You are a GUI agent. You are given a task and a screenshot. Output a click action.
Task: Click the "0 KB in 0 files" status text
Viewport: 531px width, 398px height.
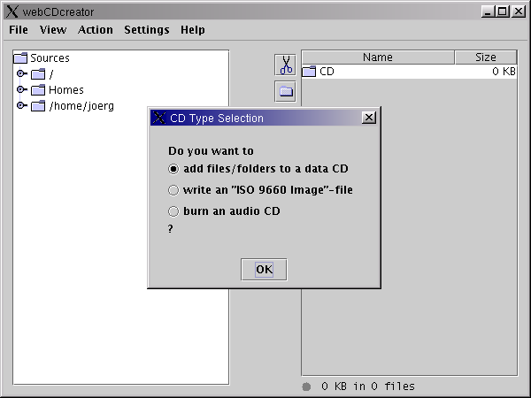(368, 387)
